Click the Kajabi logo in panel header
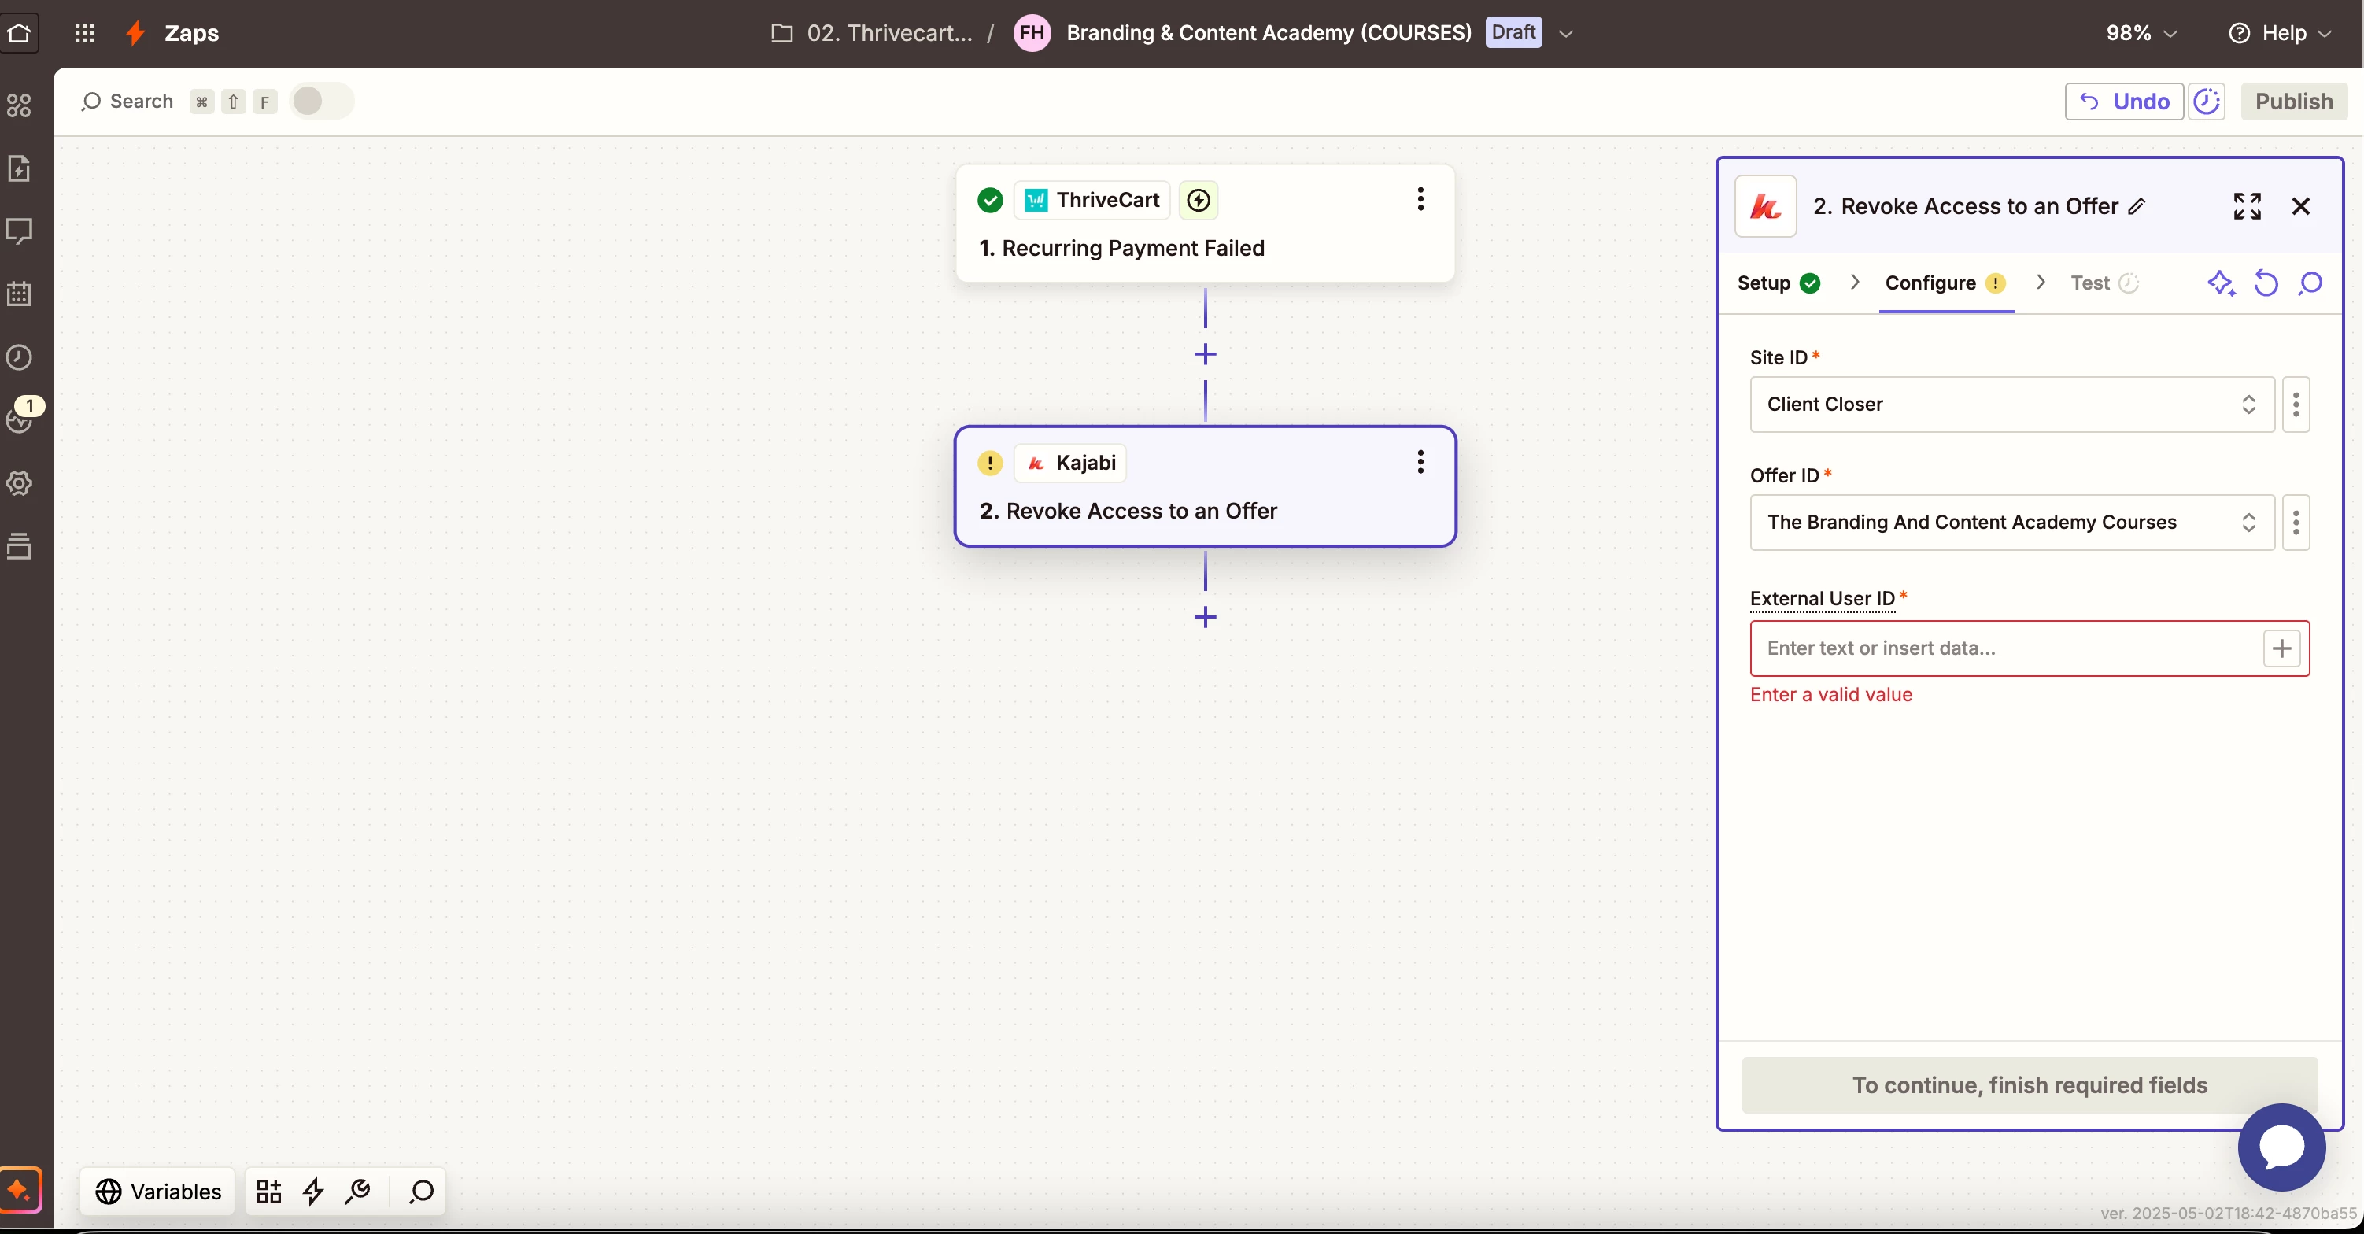This screenshot has width=2364, height=1234. click(1765, 206)
